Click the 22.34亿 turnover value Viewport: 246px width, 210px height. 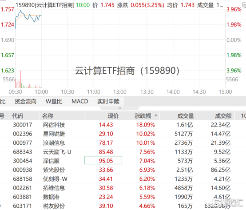[221, 125]
